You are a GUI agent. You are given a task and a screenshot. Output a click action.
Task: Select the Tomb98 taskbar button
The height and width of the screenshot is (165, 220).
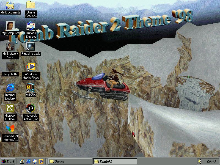point(115,161)
